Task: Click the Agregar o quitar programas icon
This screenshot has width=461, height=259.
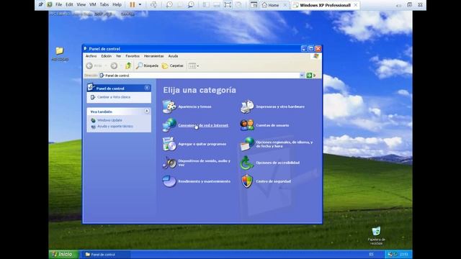Action: click(169, 144)
